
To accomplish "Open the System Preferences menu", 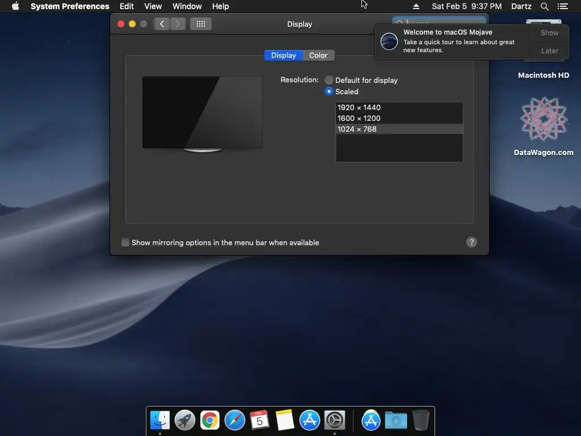I will click(x=70, y=6).
